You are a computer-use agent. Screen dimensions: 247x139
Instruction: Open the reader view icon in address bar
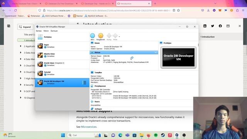[x=174, y=10]
